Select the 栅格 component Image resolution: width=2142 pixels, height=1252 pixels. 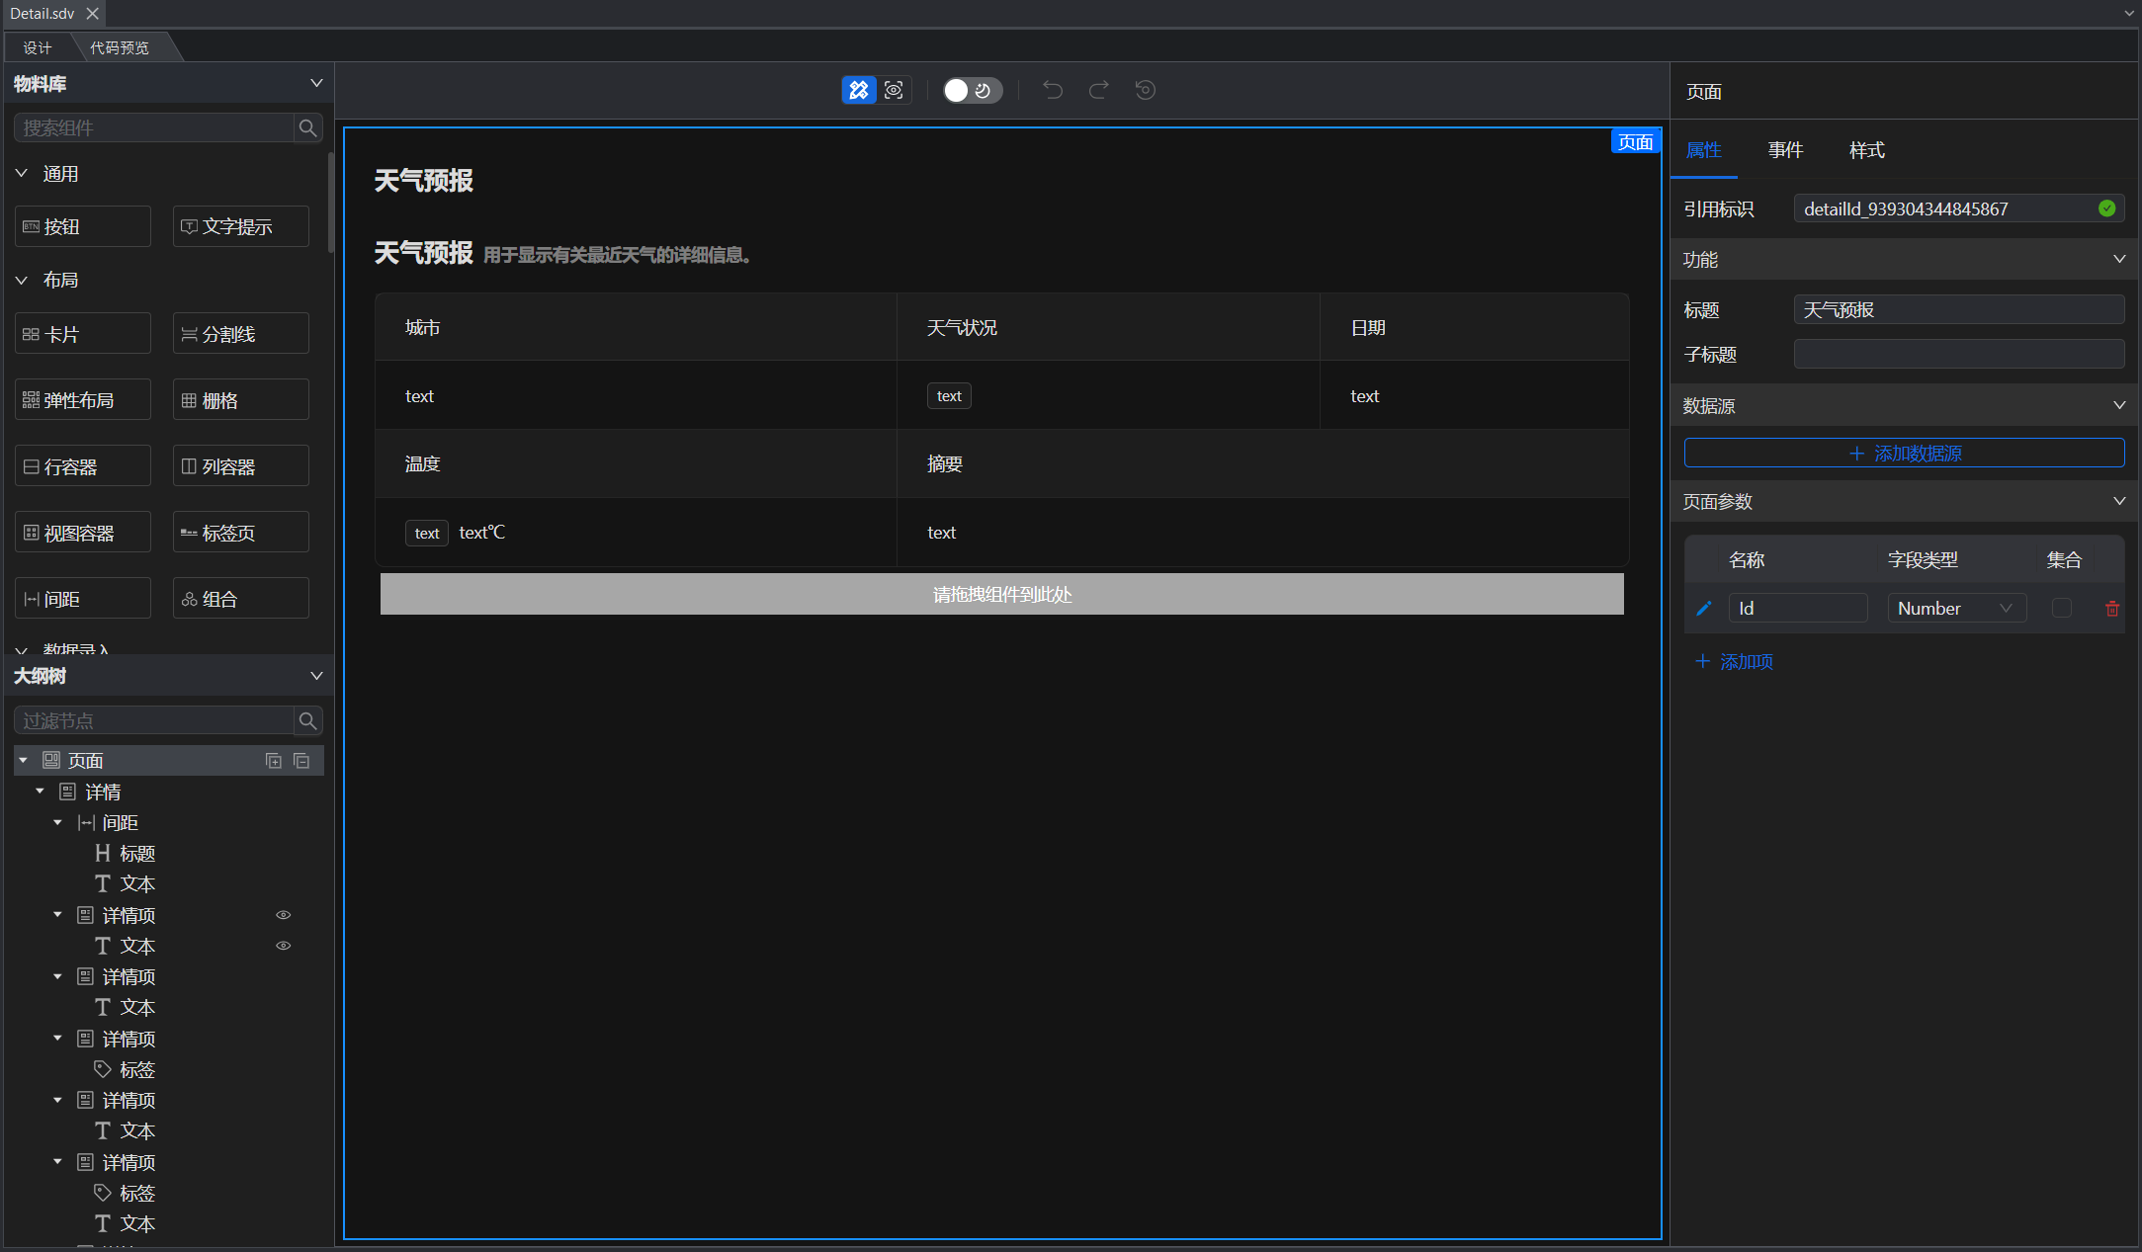coord(241,400)
